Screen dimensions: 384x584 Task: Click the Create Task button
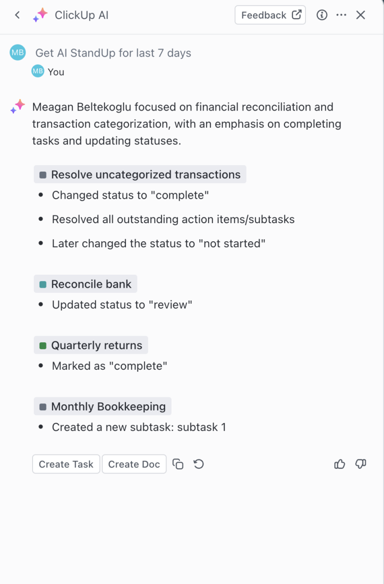65,464
